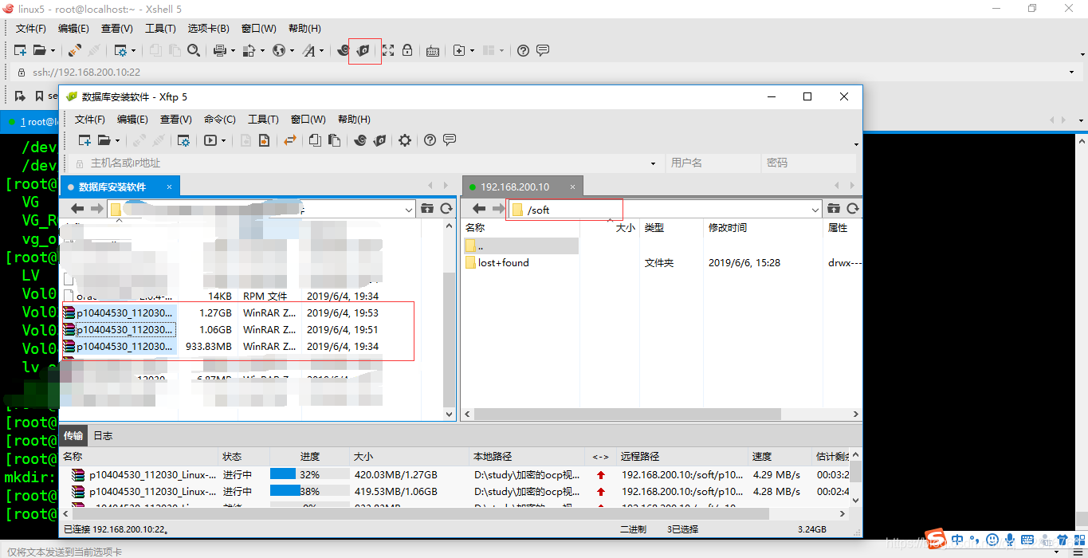Viewport: 1088px width, 558px height.
Task: Open 查看(V) menu in Xshell
Action: [117, 29]
